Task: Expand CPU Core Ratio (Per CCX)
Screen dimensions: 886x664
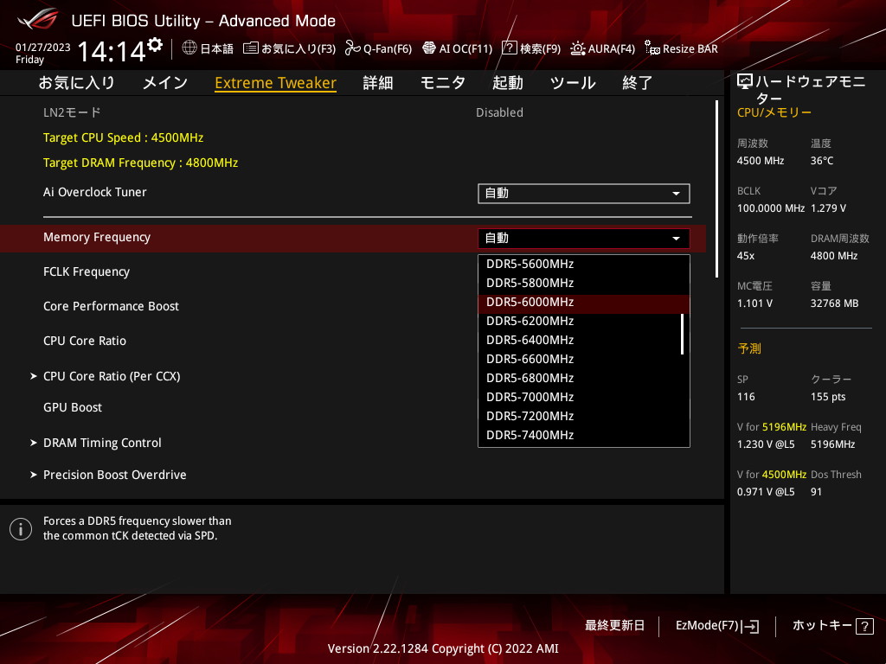Action: (x=112, y=376)
